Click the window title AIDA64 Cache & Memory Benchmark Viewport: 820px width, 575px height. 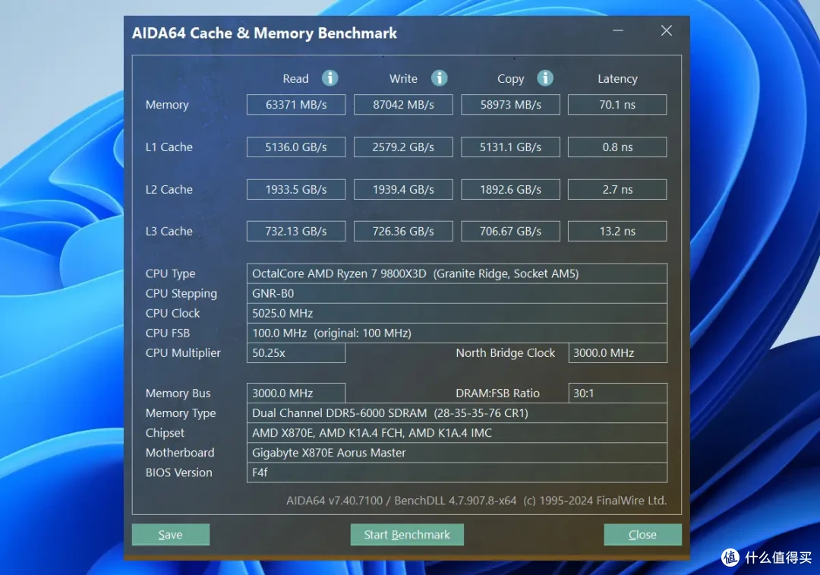click(265, 33)
